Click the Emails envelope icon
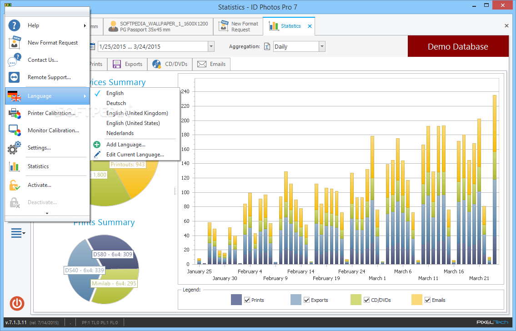This screenshot has width=516, height=331. (x=202, y=64)
